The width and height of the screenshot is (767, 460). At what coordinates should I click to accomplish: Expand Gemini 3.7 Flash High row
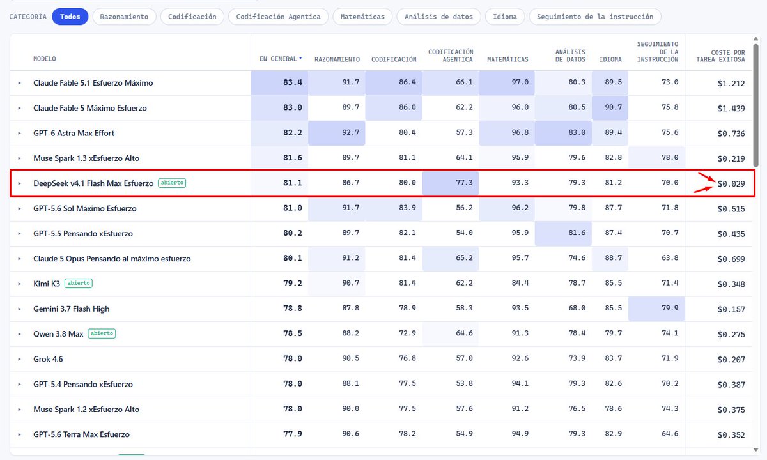19,309
